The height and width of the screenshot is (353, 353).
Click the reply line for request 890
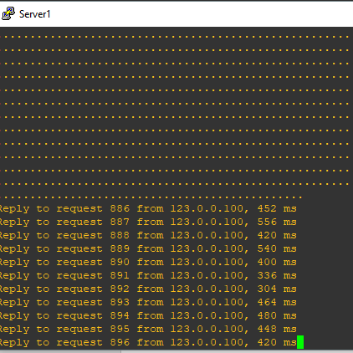pos(148,262)
